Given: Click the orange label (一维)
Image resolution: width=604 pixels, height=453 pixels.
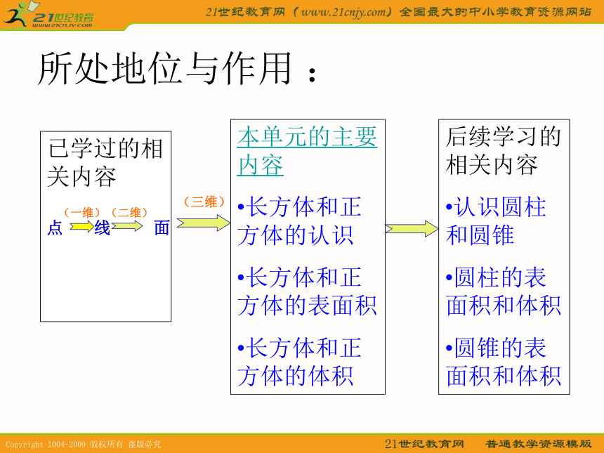Looking at the screenshot, I should click(x=82, y=212).
